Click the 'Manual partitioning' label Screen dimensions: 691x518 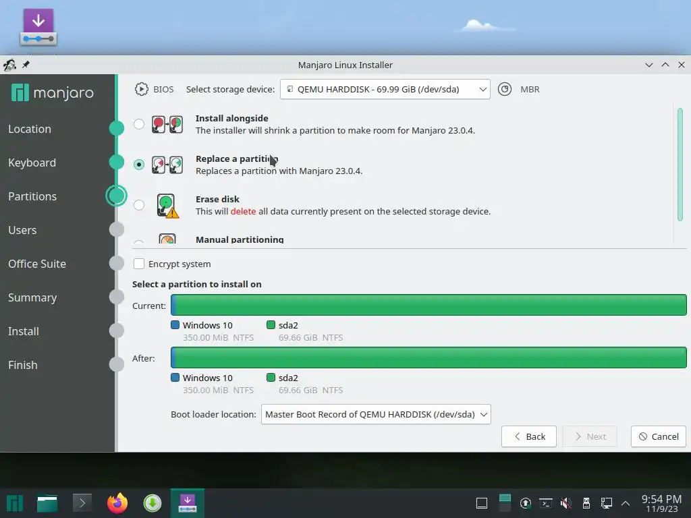[240, 239]
